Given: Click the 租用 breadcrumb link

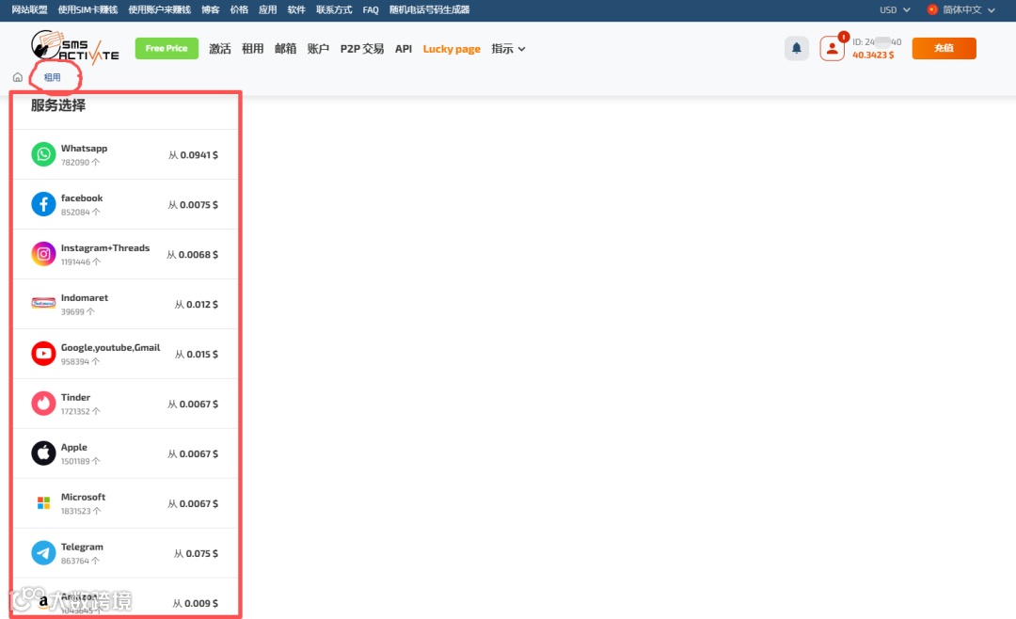Looking at the screenshot, I should [x=52, y=77].
